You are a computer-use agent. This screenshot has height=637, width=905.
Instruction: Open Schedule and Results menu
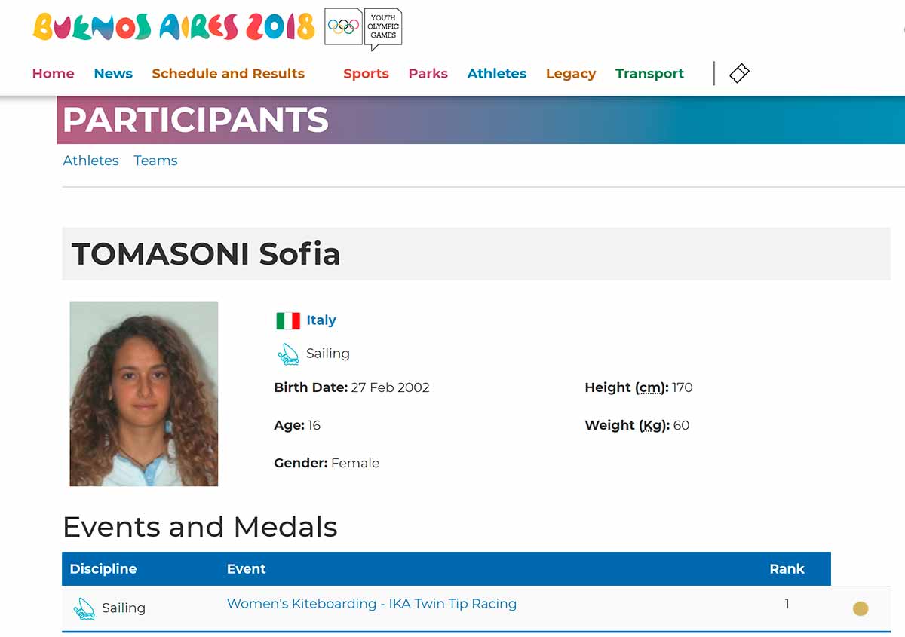(229, 73)
